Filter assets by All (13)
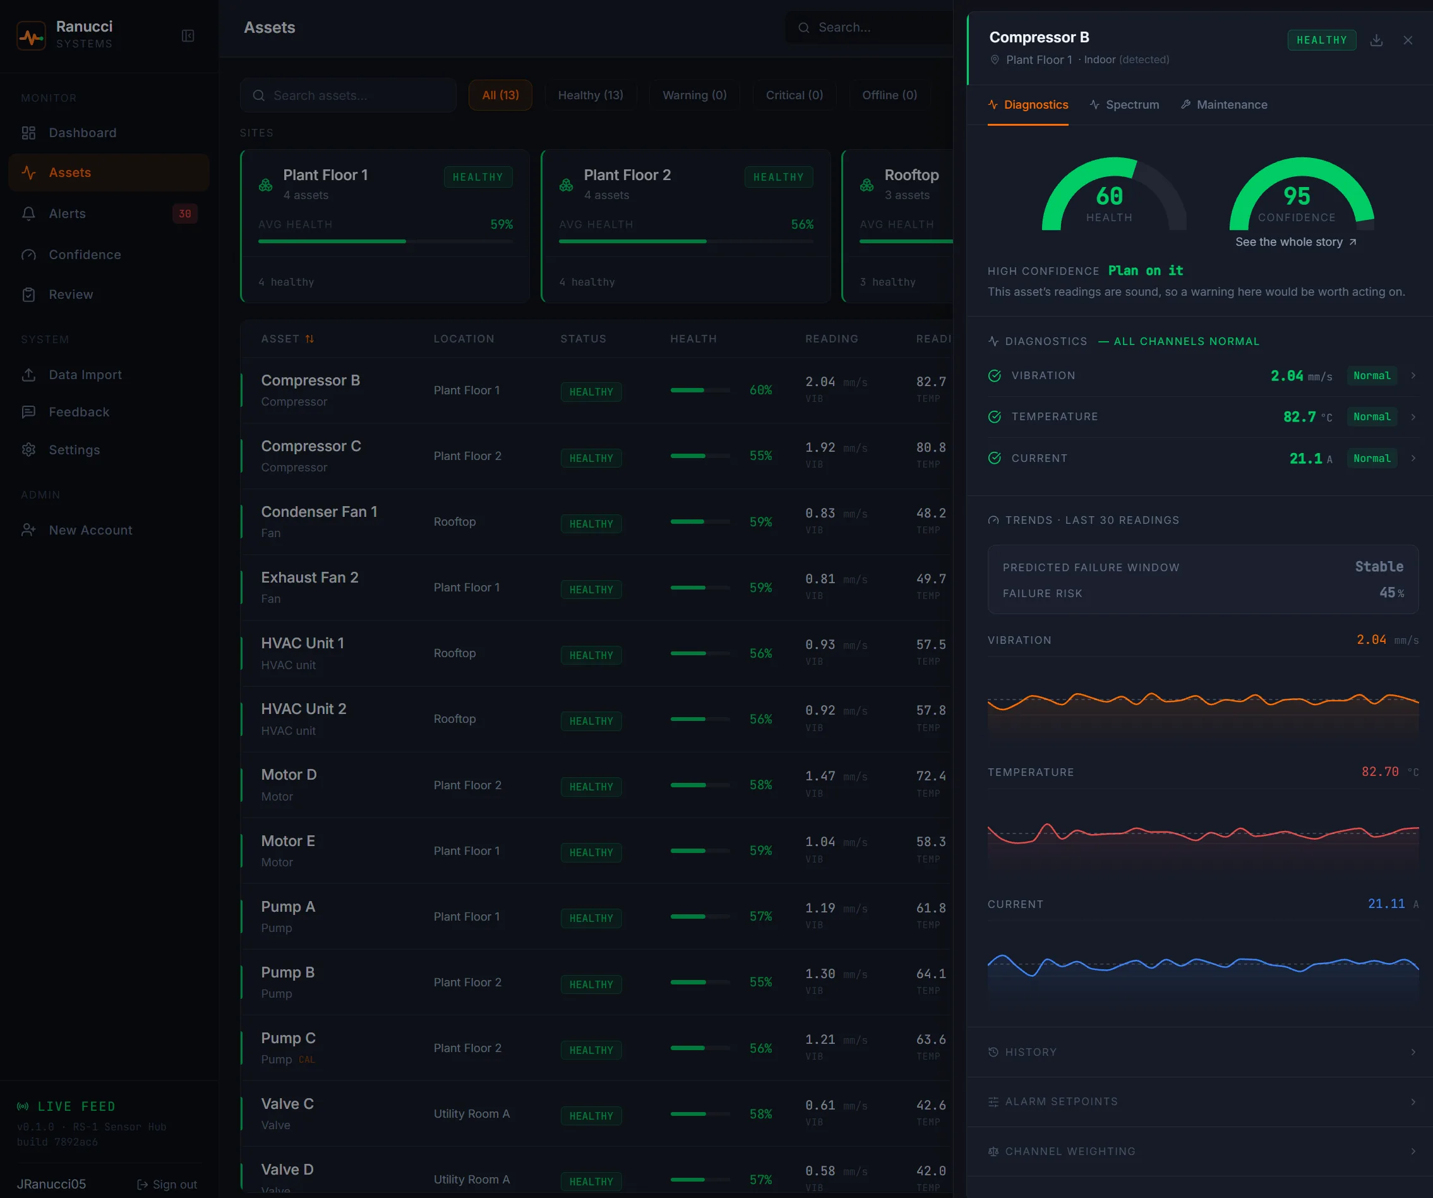The height and width of the screenshot is (1198, 1433). tap(500, 95)
